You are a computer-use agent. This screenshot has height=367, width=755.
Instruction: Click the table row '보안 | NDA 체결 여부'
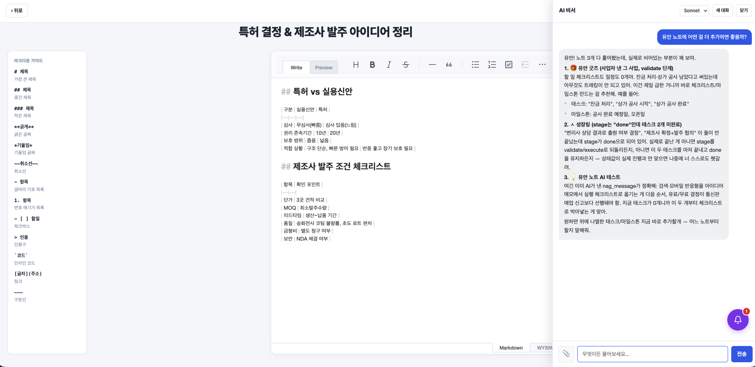click(306, 239)
